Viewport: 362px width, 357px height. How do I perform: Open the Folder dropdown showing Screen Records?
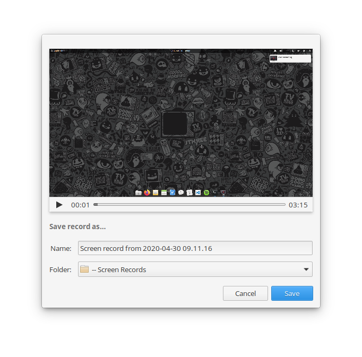pos(195,269)
